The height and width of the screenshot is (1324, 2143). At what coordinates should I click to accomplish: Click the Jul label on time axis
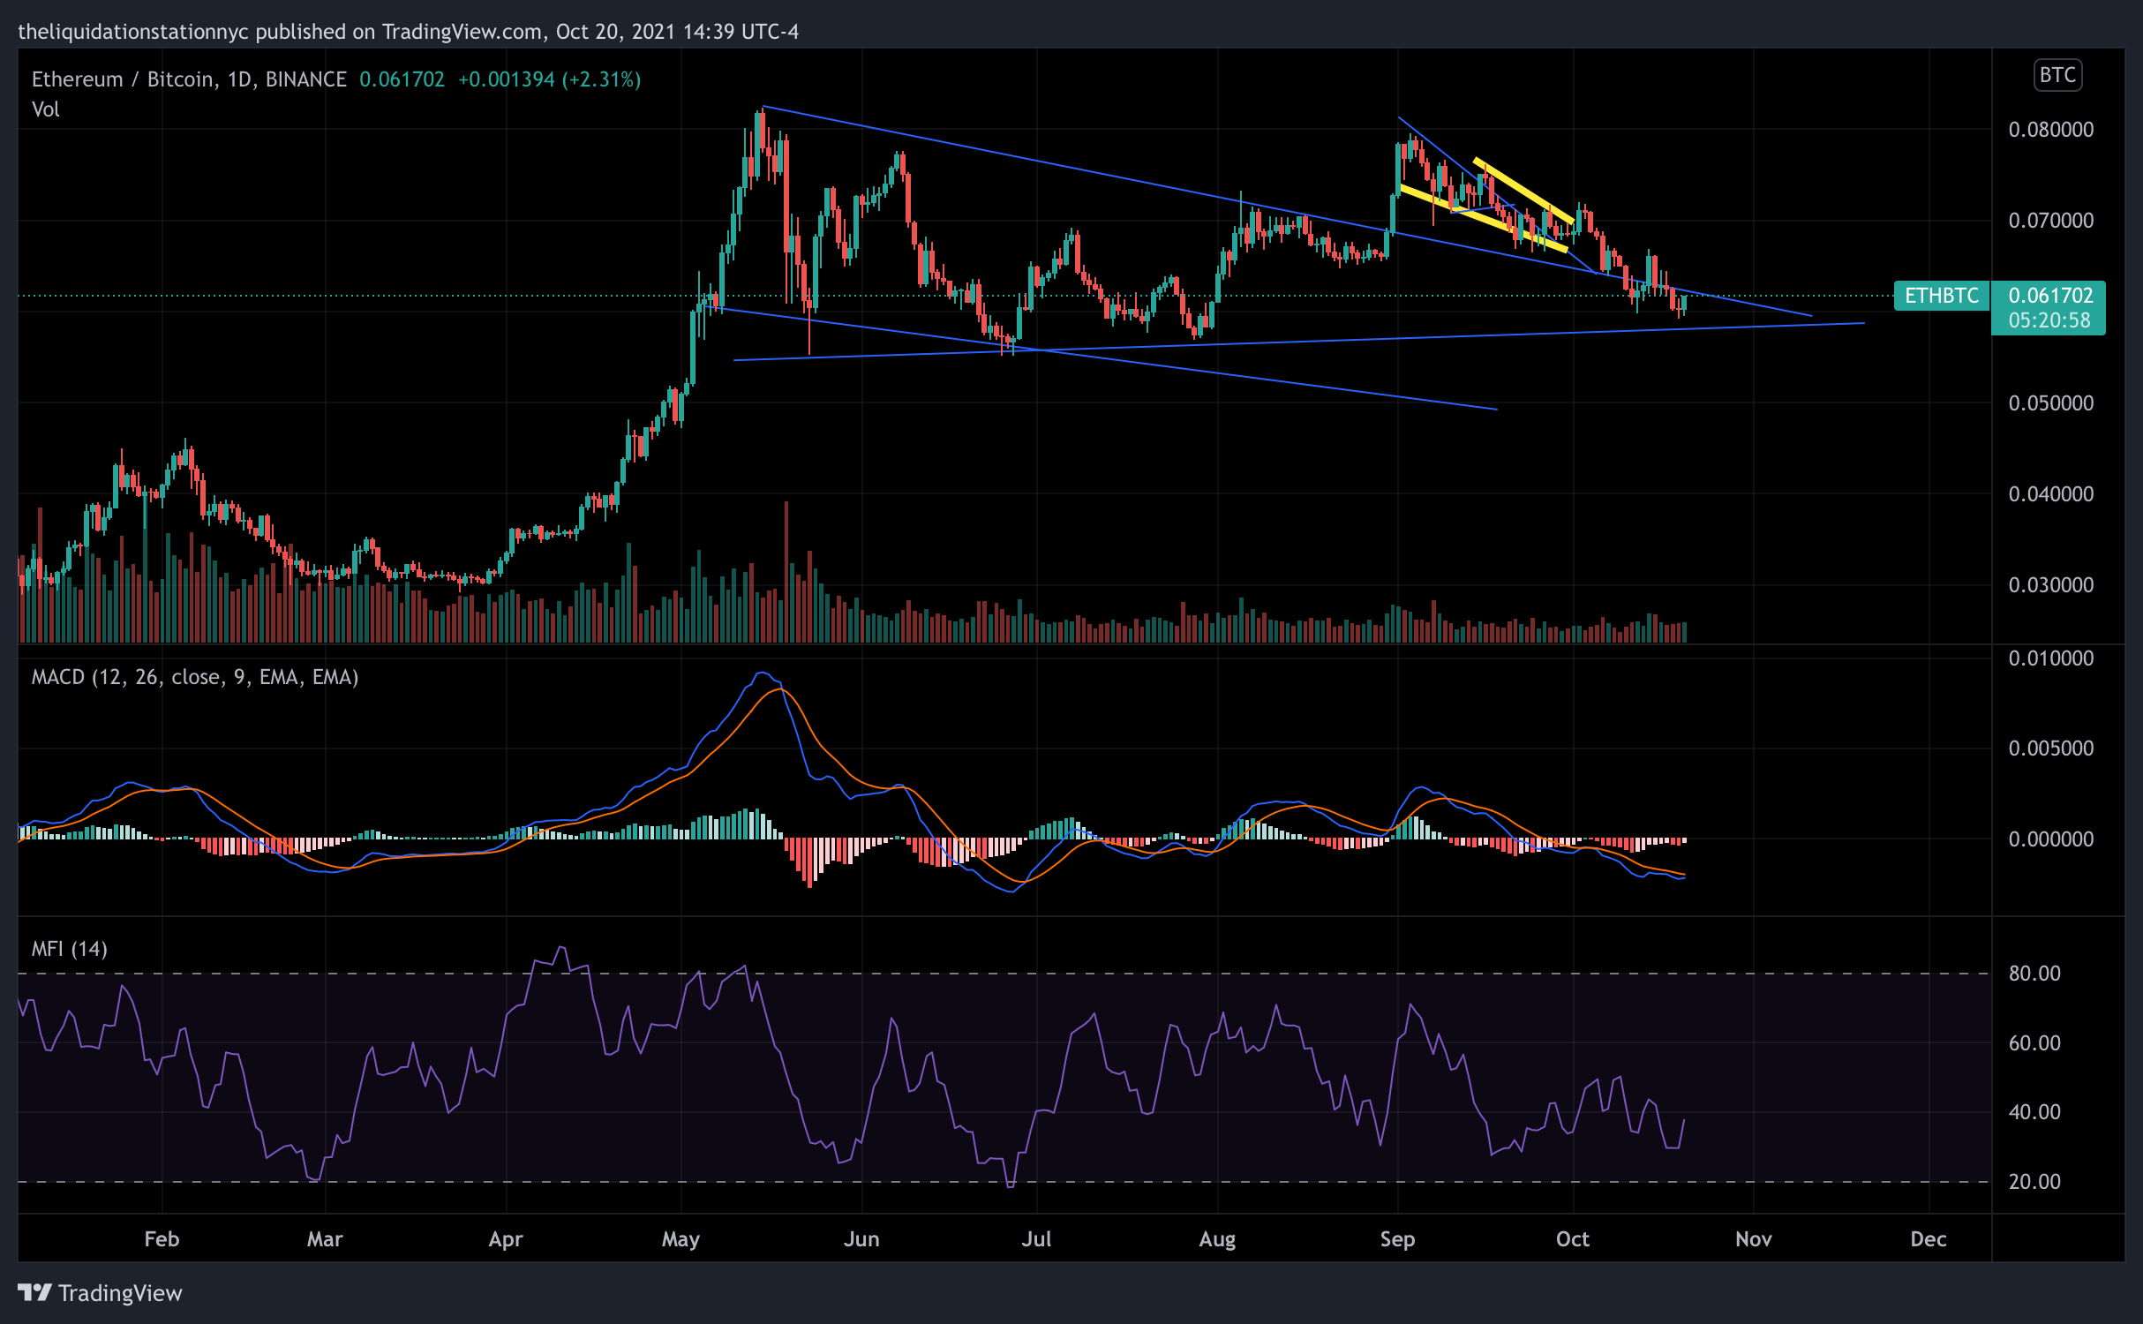click(1036, 1239)
